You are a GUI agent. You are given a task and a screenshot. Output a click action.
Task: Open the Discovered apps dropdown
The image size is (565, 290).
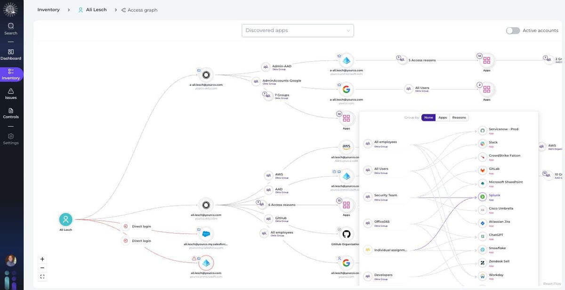coord(298,31)
